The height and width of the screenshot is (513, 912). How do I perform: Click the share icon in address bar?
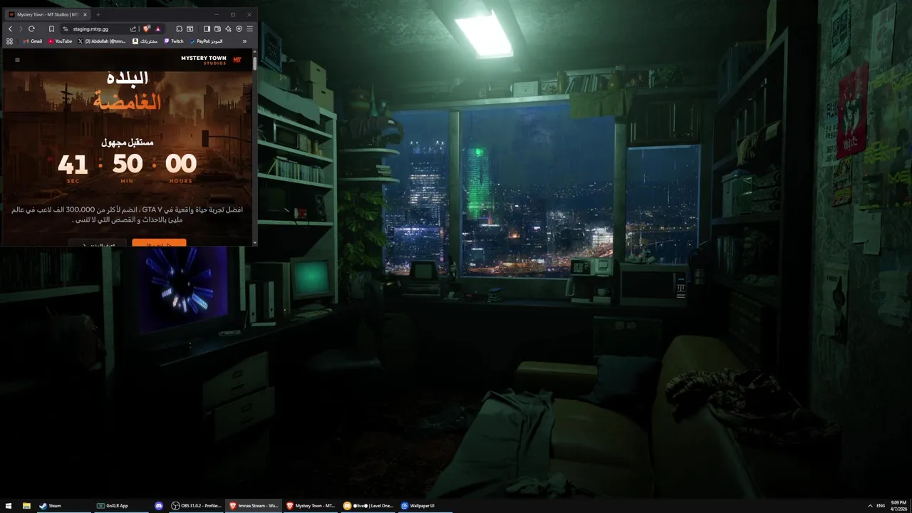click(x=133, y=29)
